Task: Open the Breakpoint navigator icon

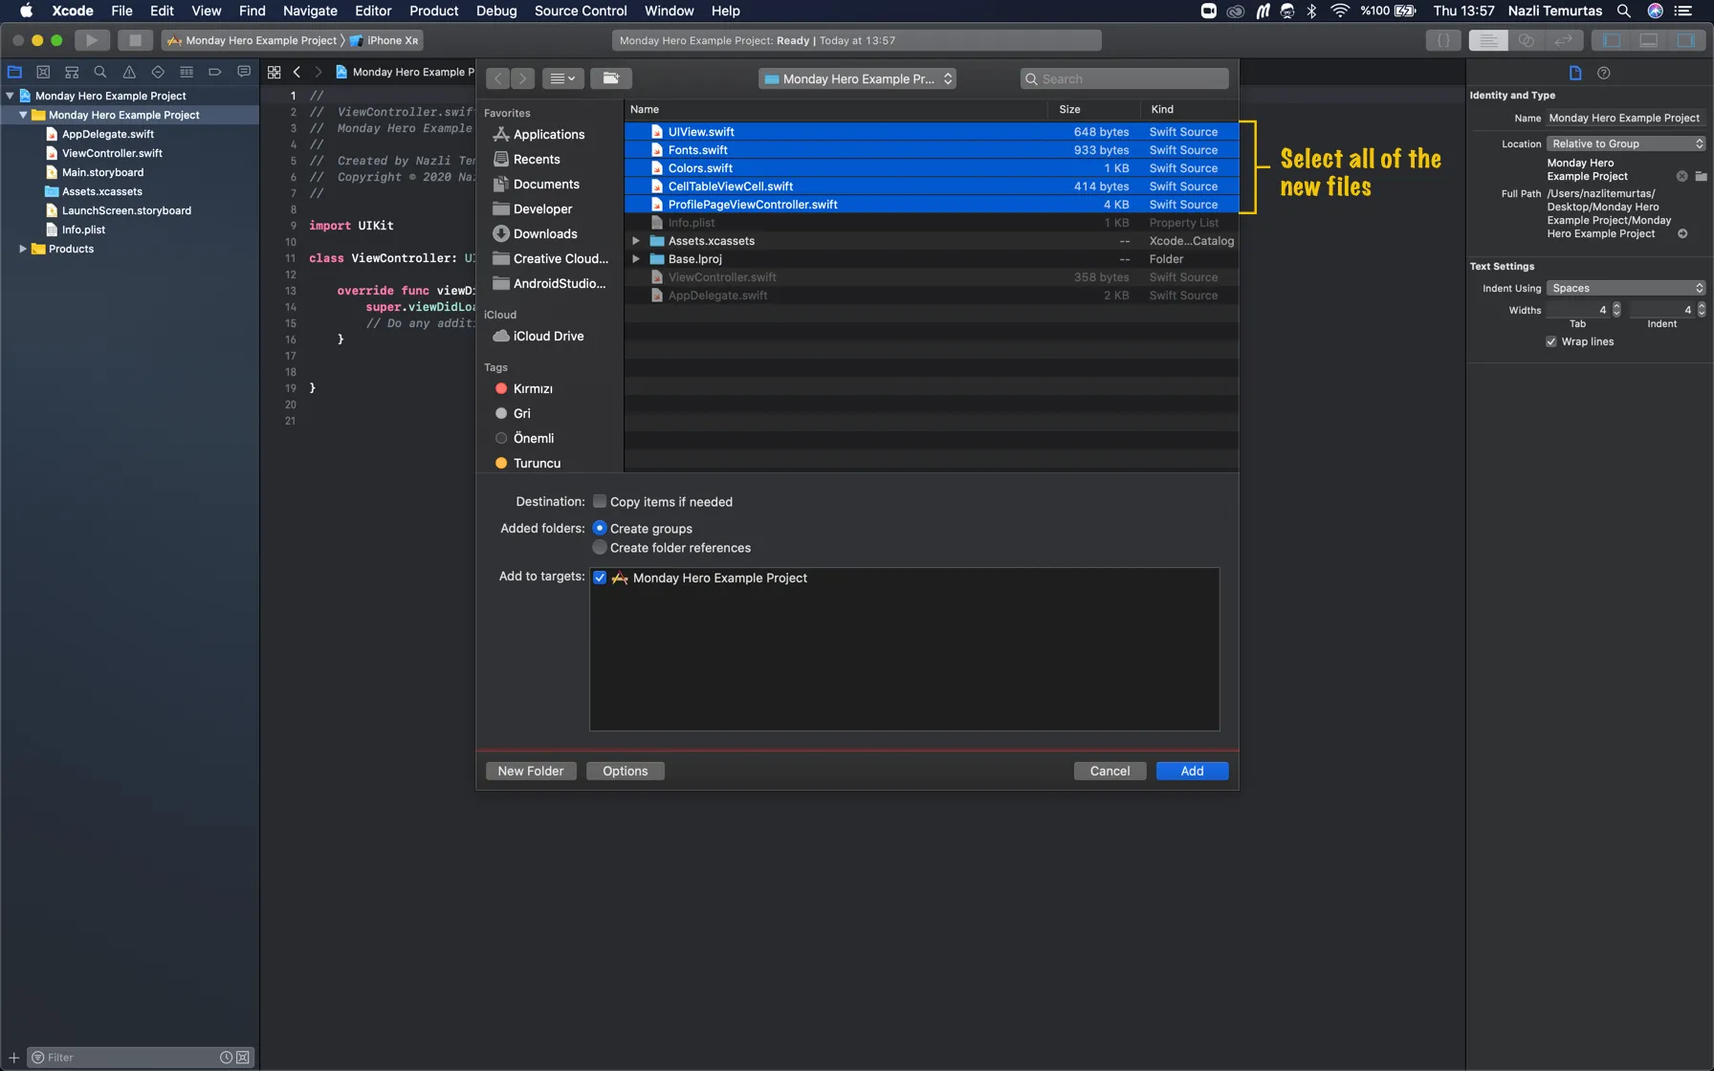Action: pyautogui.click(x=215, y=72)
